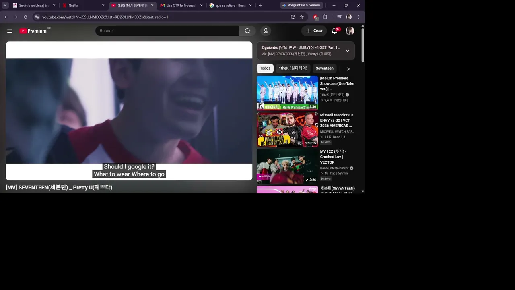Click the video title '[MV] SEVENTEEN Pretty U'
This screenshot has width=515, height=290.
59,187
